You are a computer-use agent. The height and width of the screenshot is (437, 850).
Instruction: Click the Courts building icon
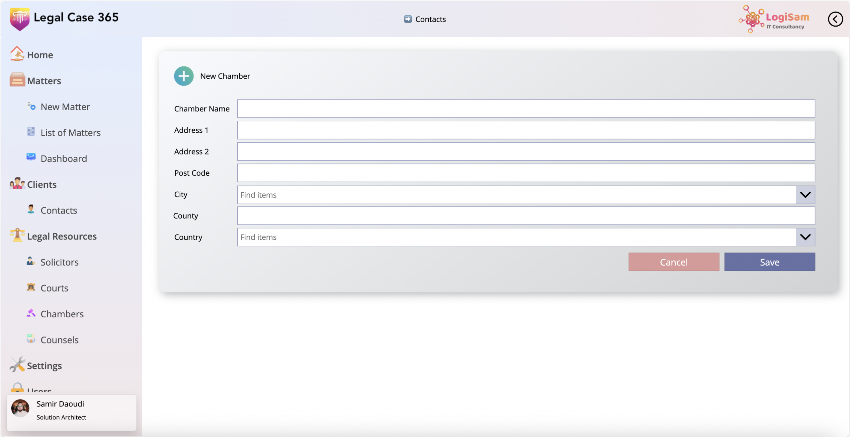(31, 287)
